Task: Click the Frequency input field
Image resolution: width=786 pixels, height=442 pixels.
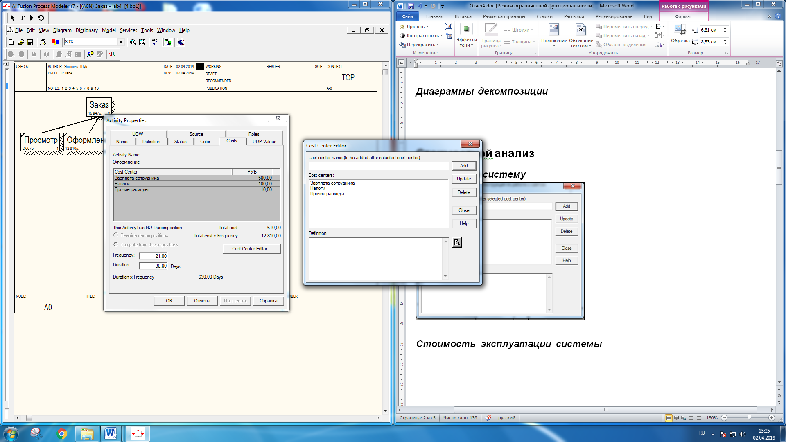Action: click(154, 256)
